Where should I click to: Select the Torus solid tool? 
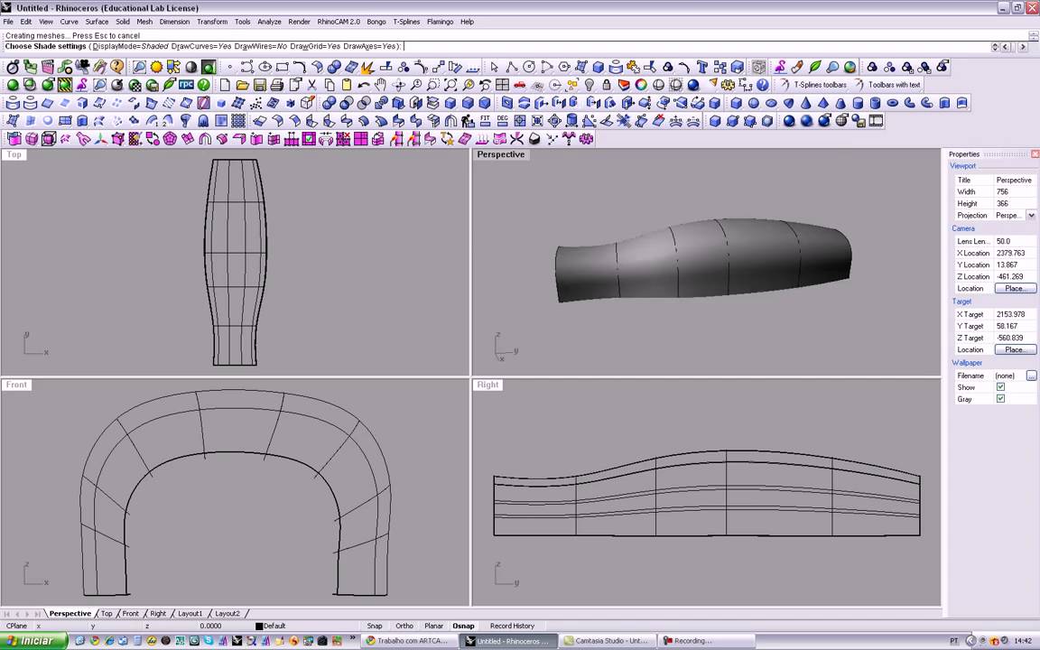[893, 103]
